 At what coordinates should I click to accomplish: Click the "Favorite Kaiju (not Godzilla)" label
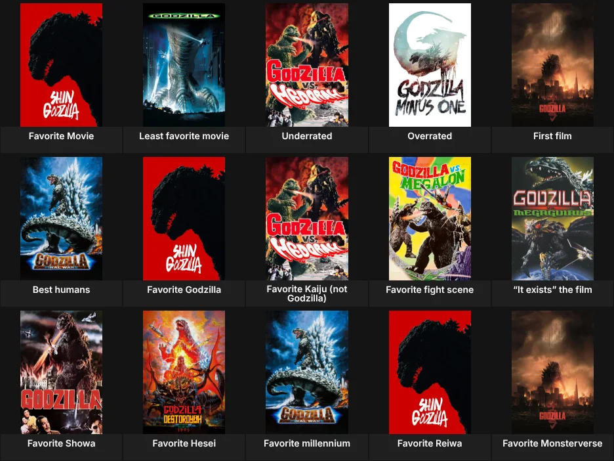tap(307, 294)
